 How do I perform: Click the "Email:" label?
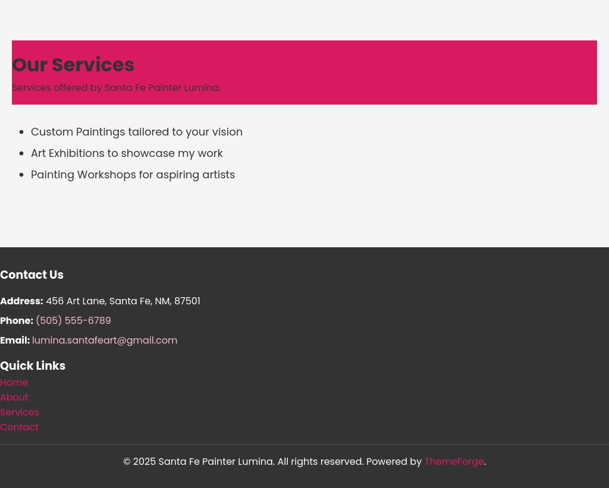(x=15, y=341)
